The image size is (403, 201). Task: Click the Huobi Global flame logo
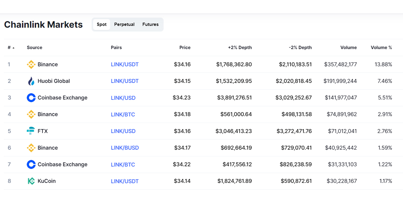(x=31, y=81)
